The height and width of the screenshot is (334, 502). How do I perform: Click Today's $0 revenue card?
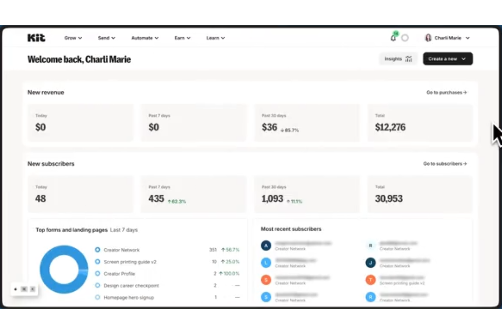point(80,123)
